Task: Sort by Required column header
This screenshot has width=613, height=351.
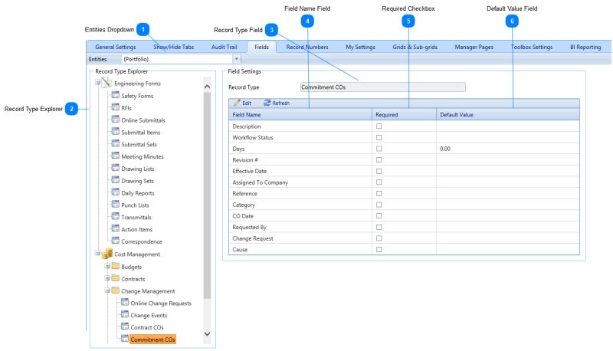Action: coord(405,114)
